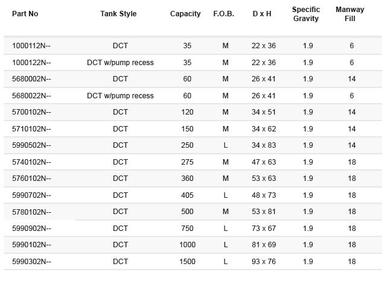
Task: Select part number 5990302N--
Action: 31,262
